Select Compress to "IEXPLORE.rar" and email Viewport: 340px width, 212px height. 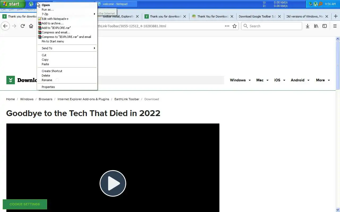click(67, 37)
